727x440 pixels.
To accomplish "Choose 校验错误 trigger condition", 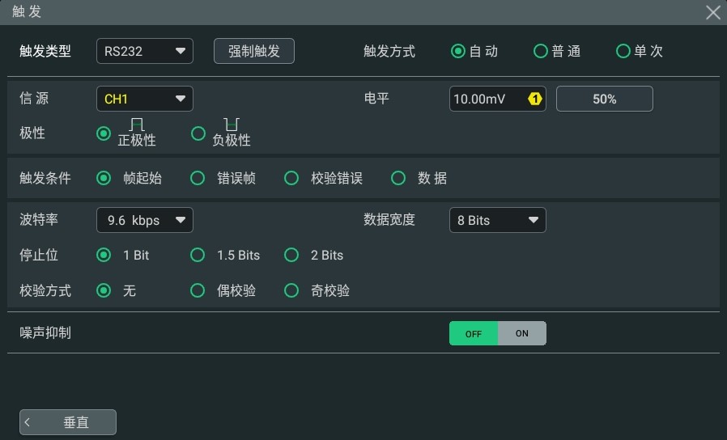I will (x=323, y=178).
